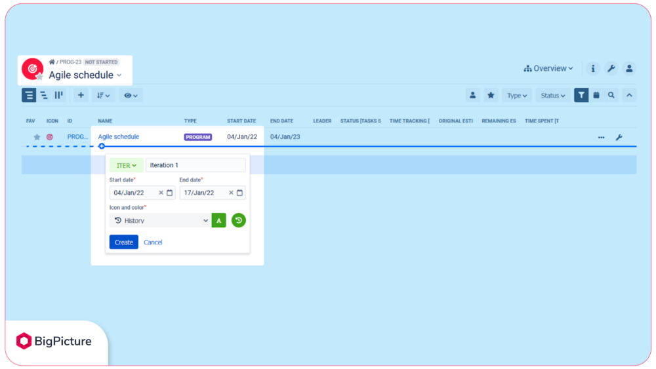
Task: Open the row's three-dots more menu
Action: 601,137
